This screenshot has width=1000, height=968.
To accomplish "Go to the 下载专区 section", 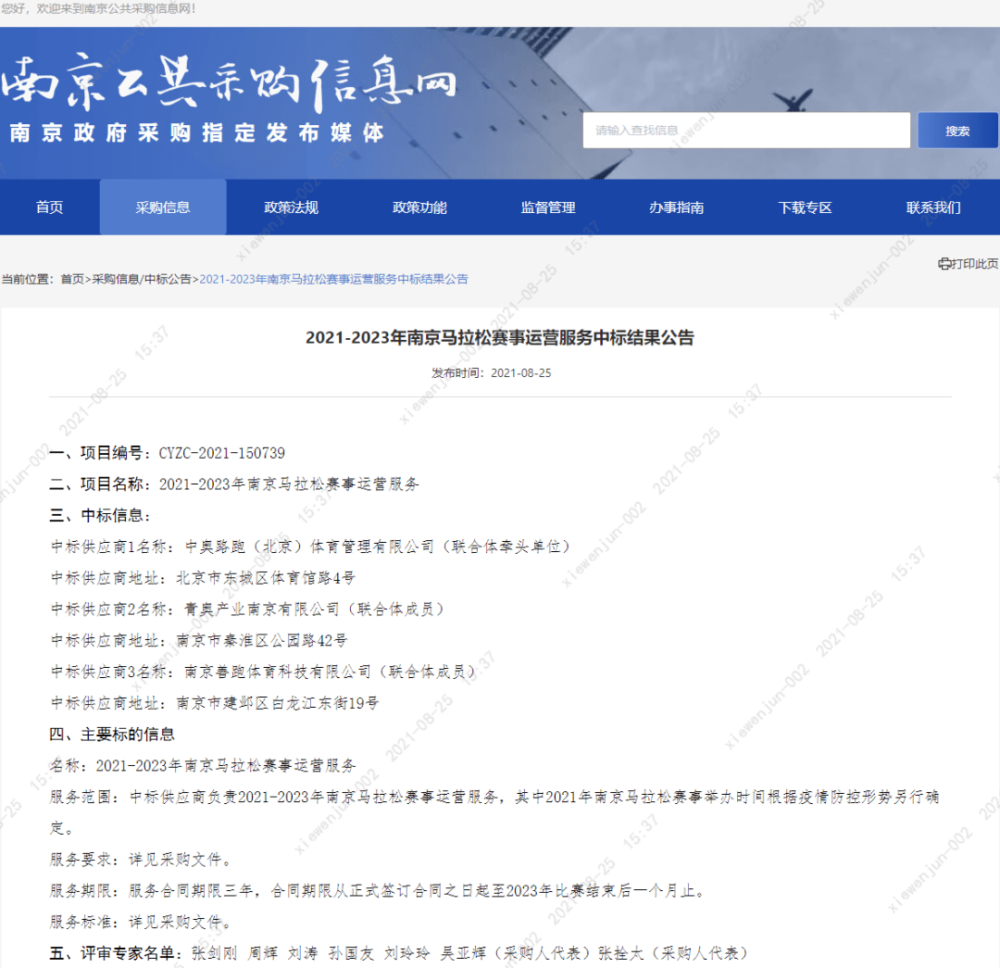I will tap(805, 207).
